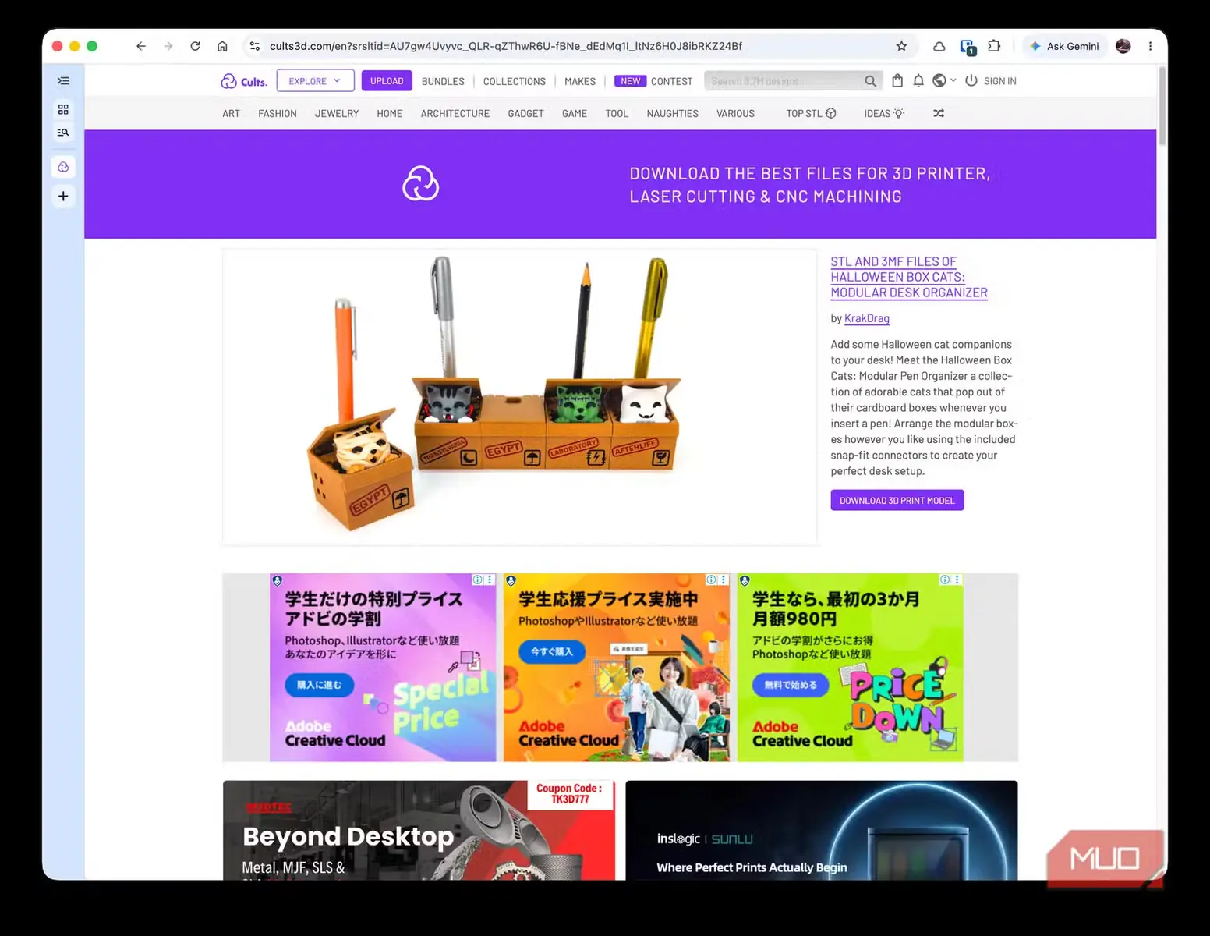Viewport: 1210px width, 936px height.
Task: Click the random shuffle icon
Action: (939, 114)
